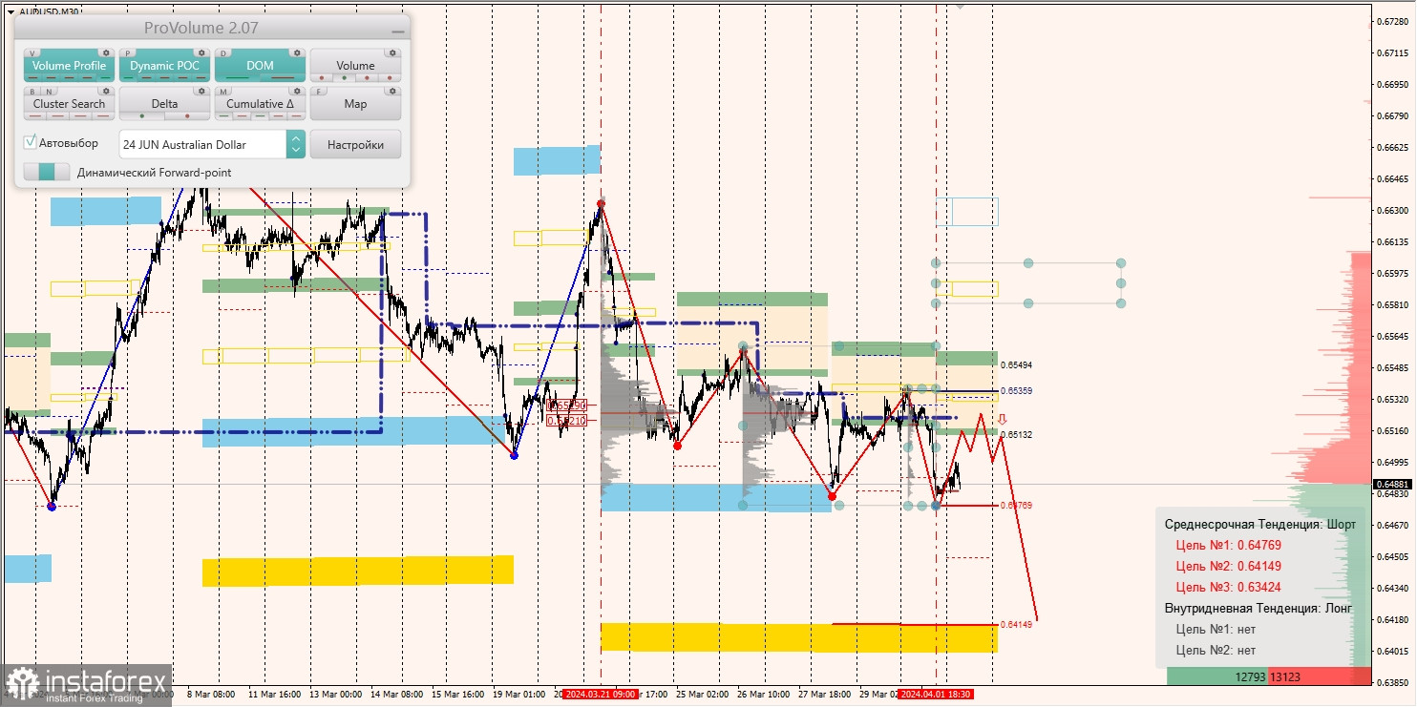Click the 8 Mar 08:00 time axis label
The height and width of the screenshot is (707, 1417).
(211, 695)
